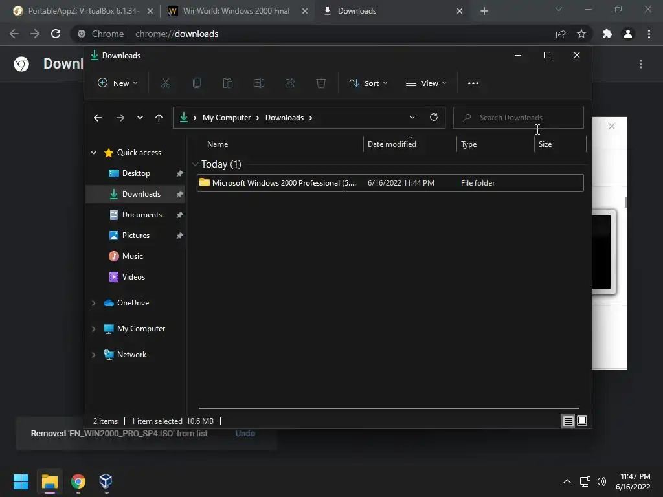
Task: Open the New item menu
Action: pos(118,83)
